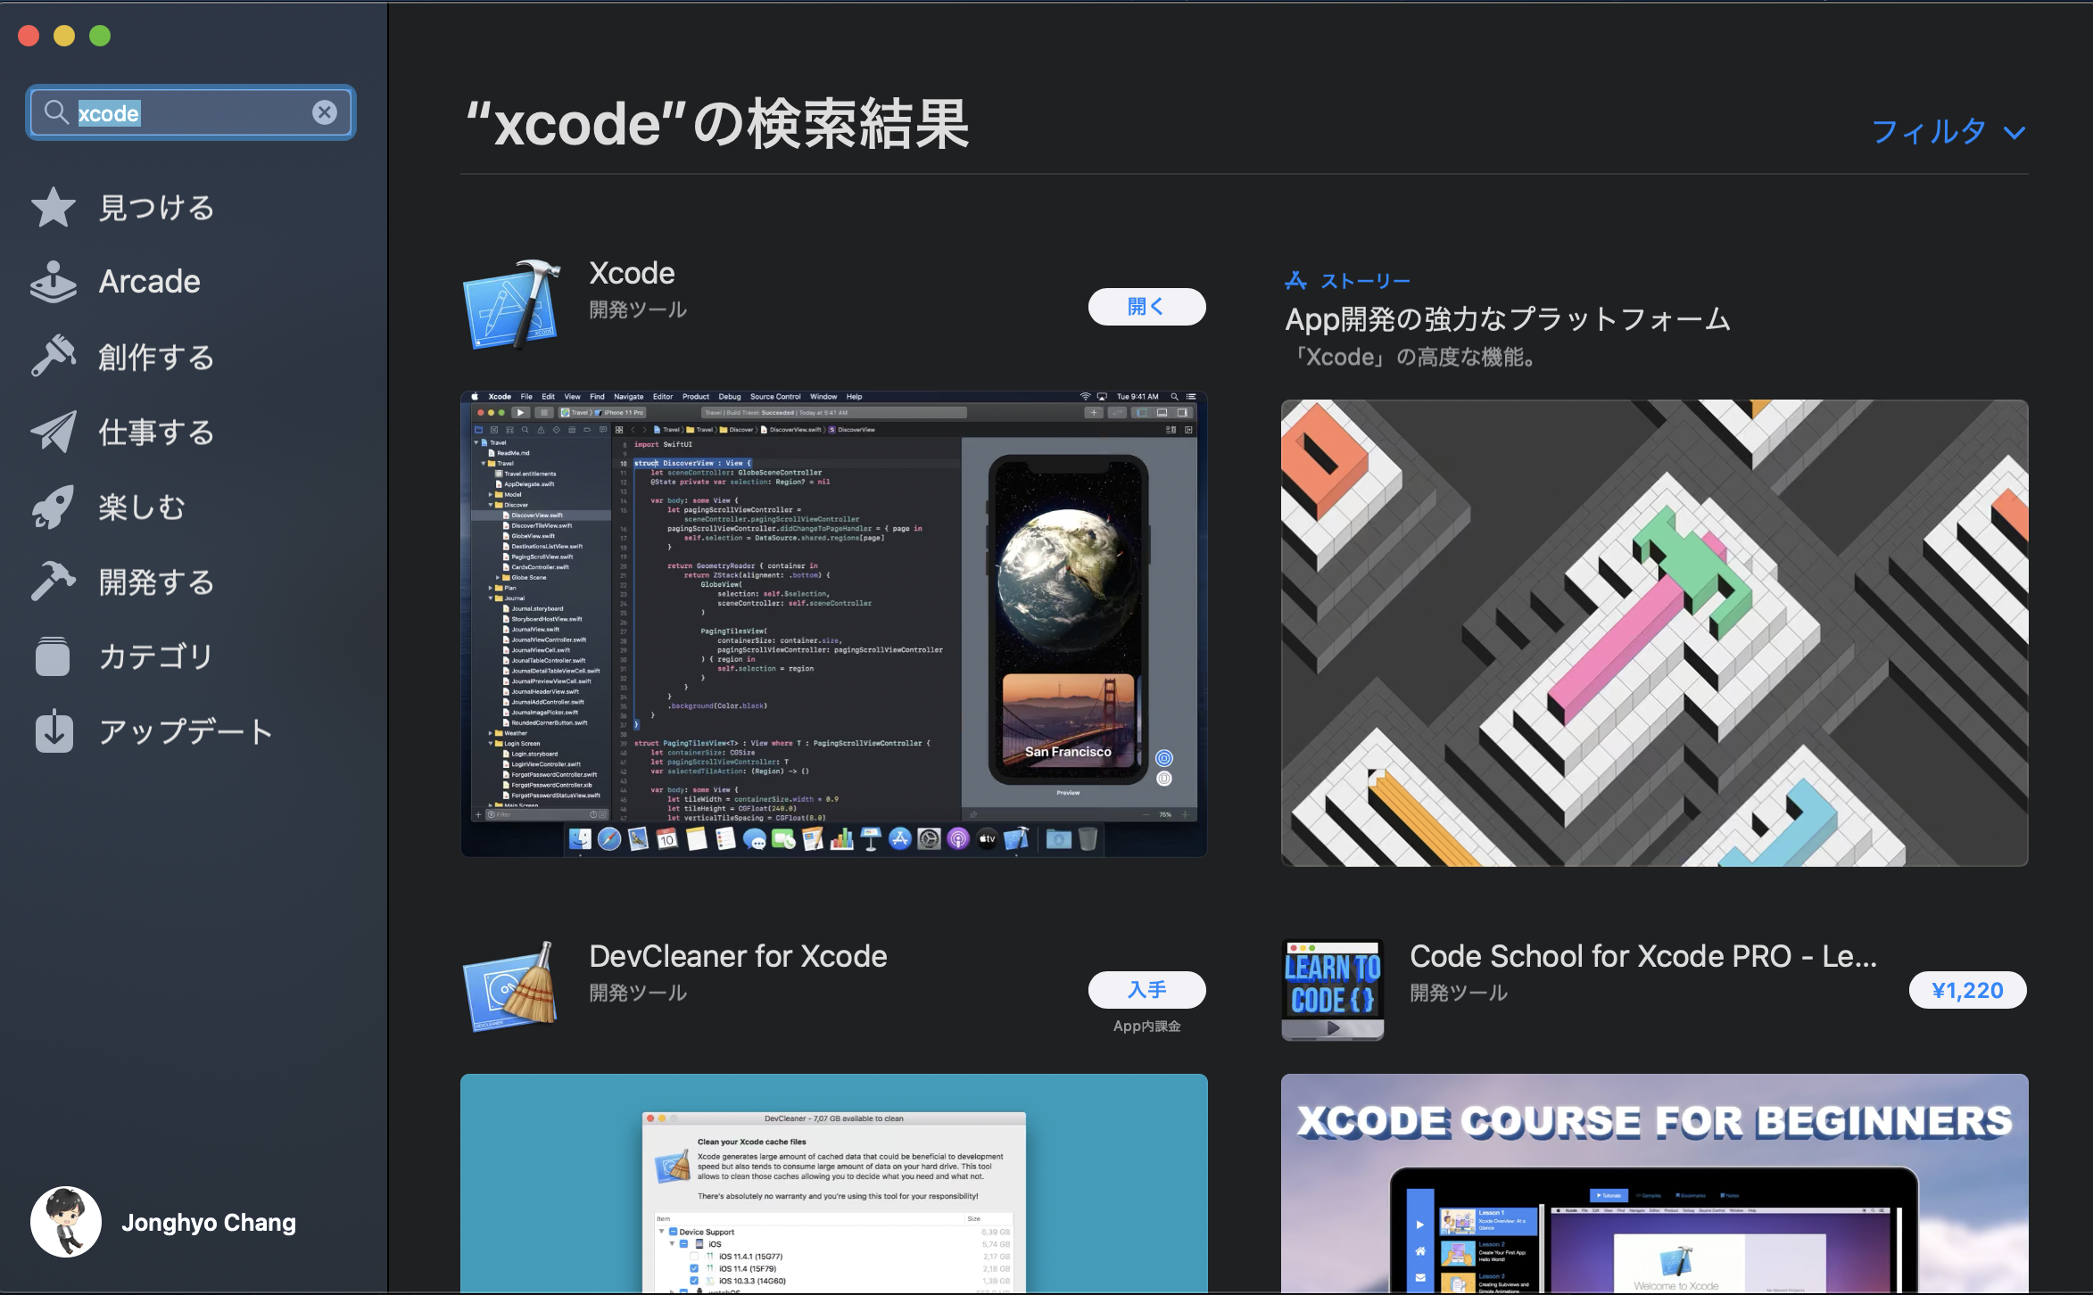2093x1295 pixels.
Task: Click the App内課金 label
Action: point(1146,1027)
